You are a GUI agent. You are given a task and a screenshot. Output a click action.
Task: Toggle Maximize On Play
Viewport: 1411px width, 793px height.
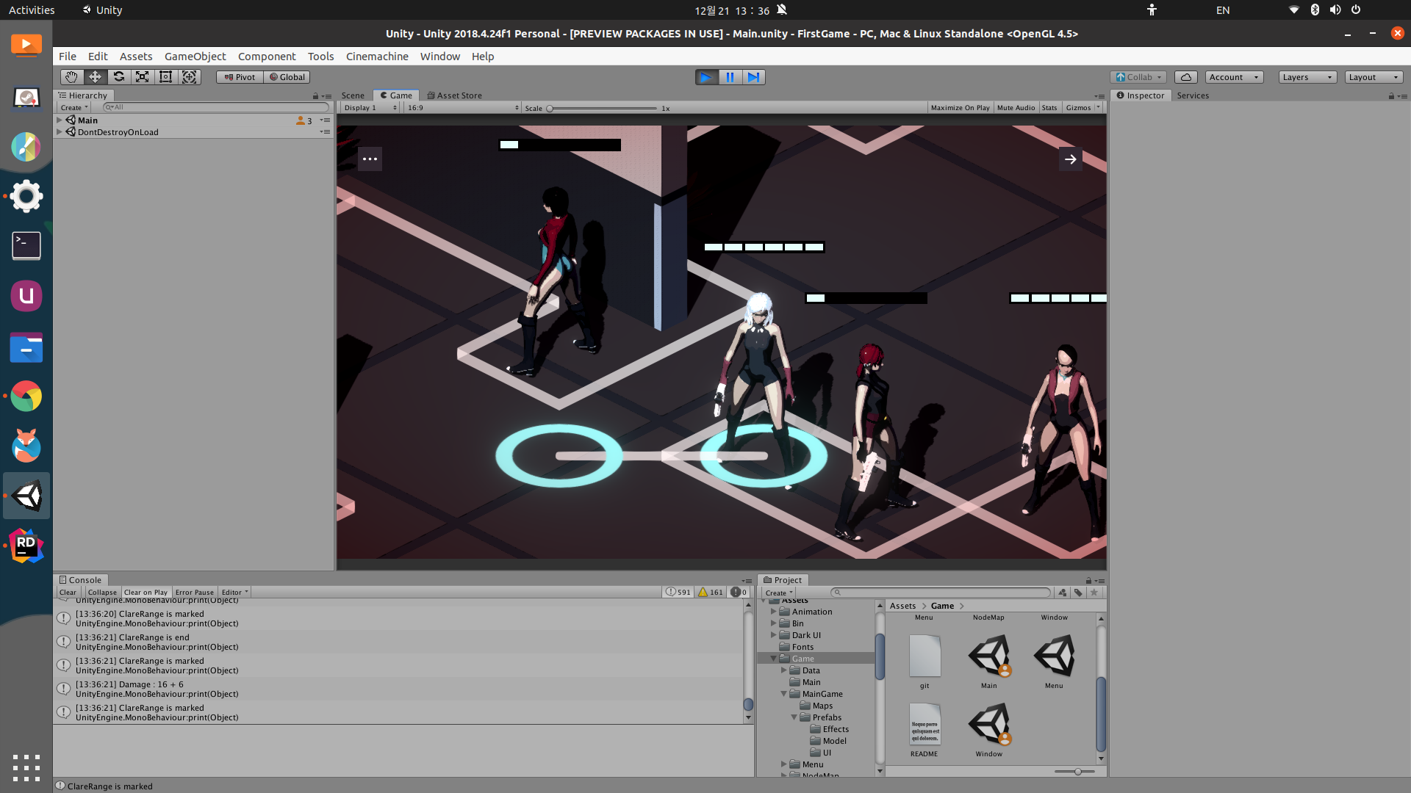pyautogui.click(x=960, y=108)
